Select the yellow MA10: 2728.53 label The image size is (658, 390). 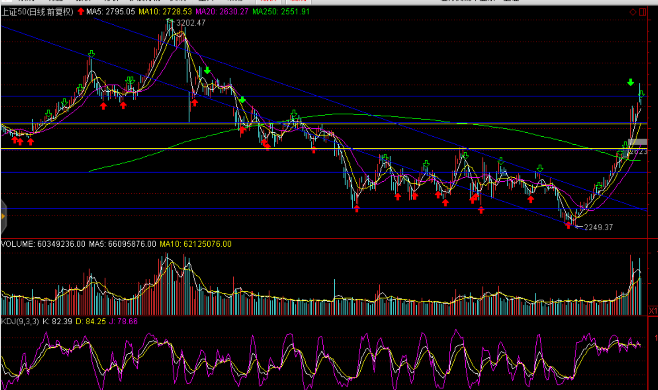coord(165,12)
